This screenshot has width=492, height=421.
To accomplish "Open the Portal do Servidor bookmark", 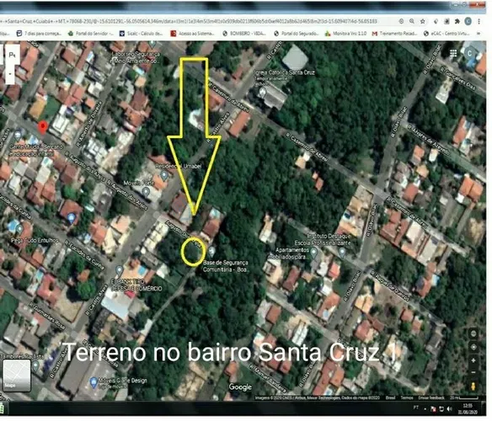I will coord(91,33).
